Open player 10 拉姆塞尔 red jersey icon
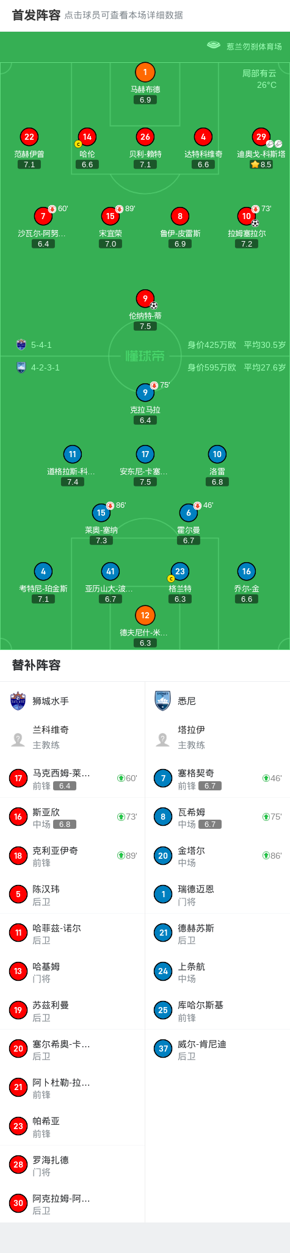Image resolution: width=290 pixels, height=1253 pixels. 246,216
